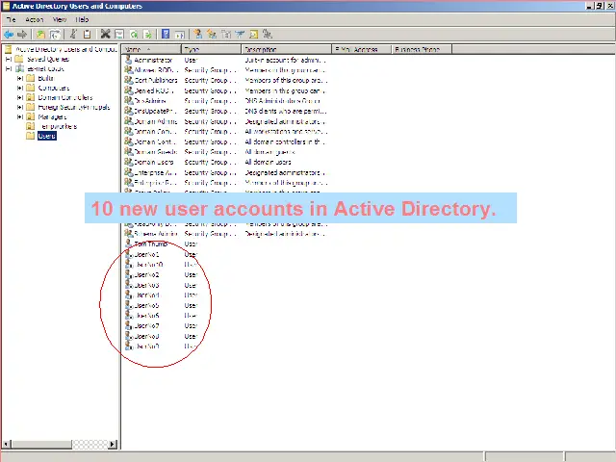Toggle the console tree with its toolbar icon
Viewport: 616px width, 462px height.
(55, 35)
